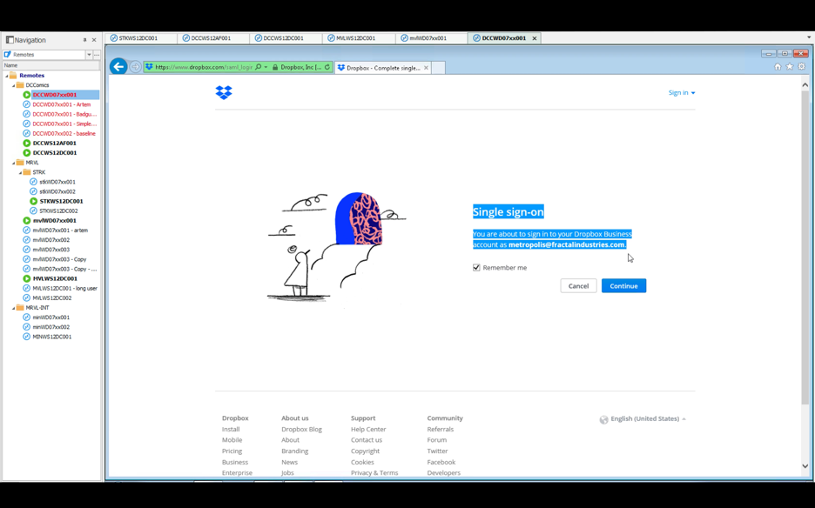Viewport: 815px width, 508px height.
Task: Select DCCWD07xx002 - baseline remote entry
Action: pyautogui.click(x=64, y=133)
